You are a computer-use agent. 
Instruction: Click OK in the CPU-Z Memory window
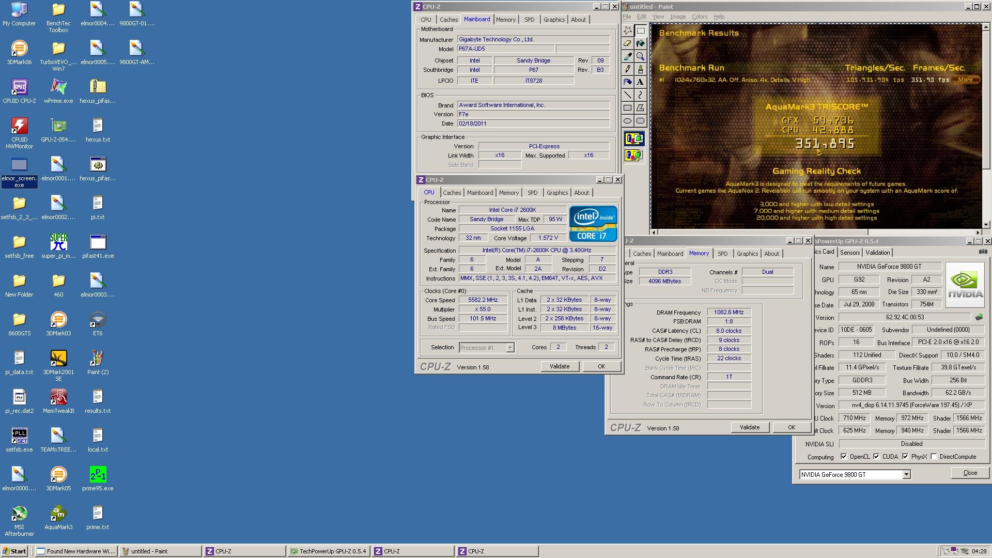click(792, 427)
